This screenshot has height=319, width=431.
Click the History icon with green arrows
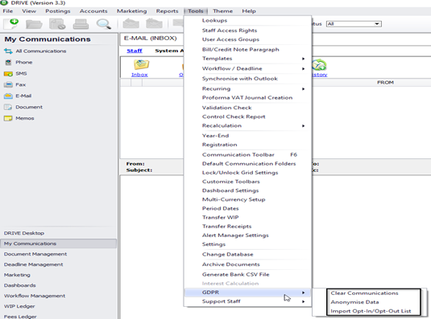point(319,65)
